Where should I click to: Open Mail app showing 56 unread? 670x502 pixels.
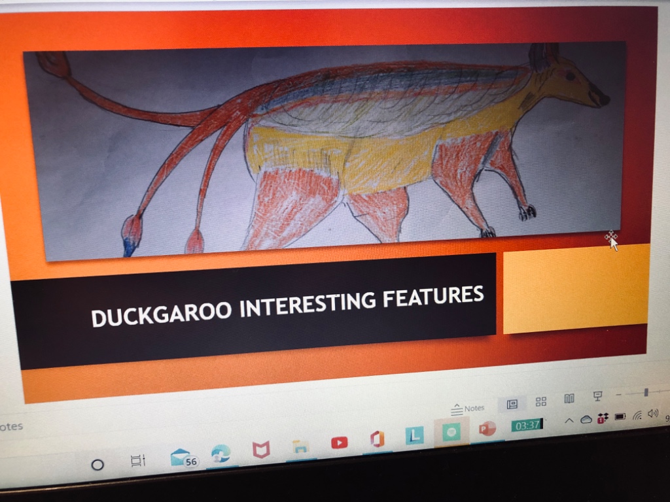[183, 458]
